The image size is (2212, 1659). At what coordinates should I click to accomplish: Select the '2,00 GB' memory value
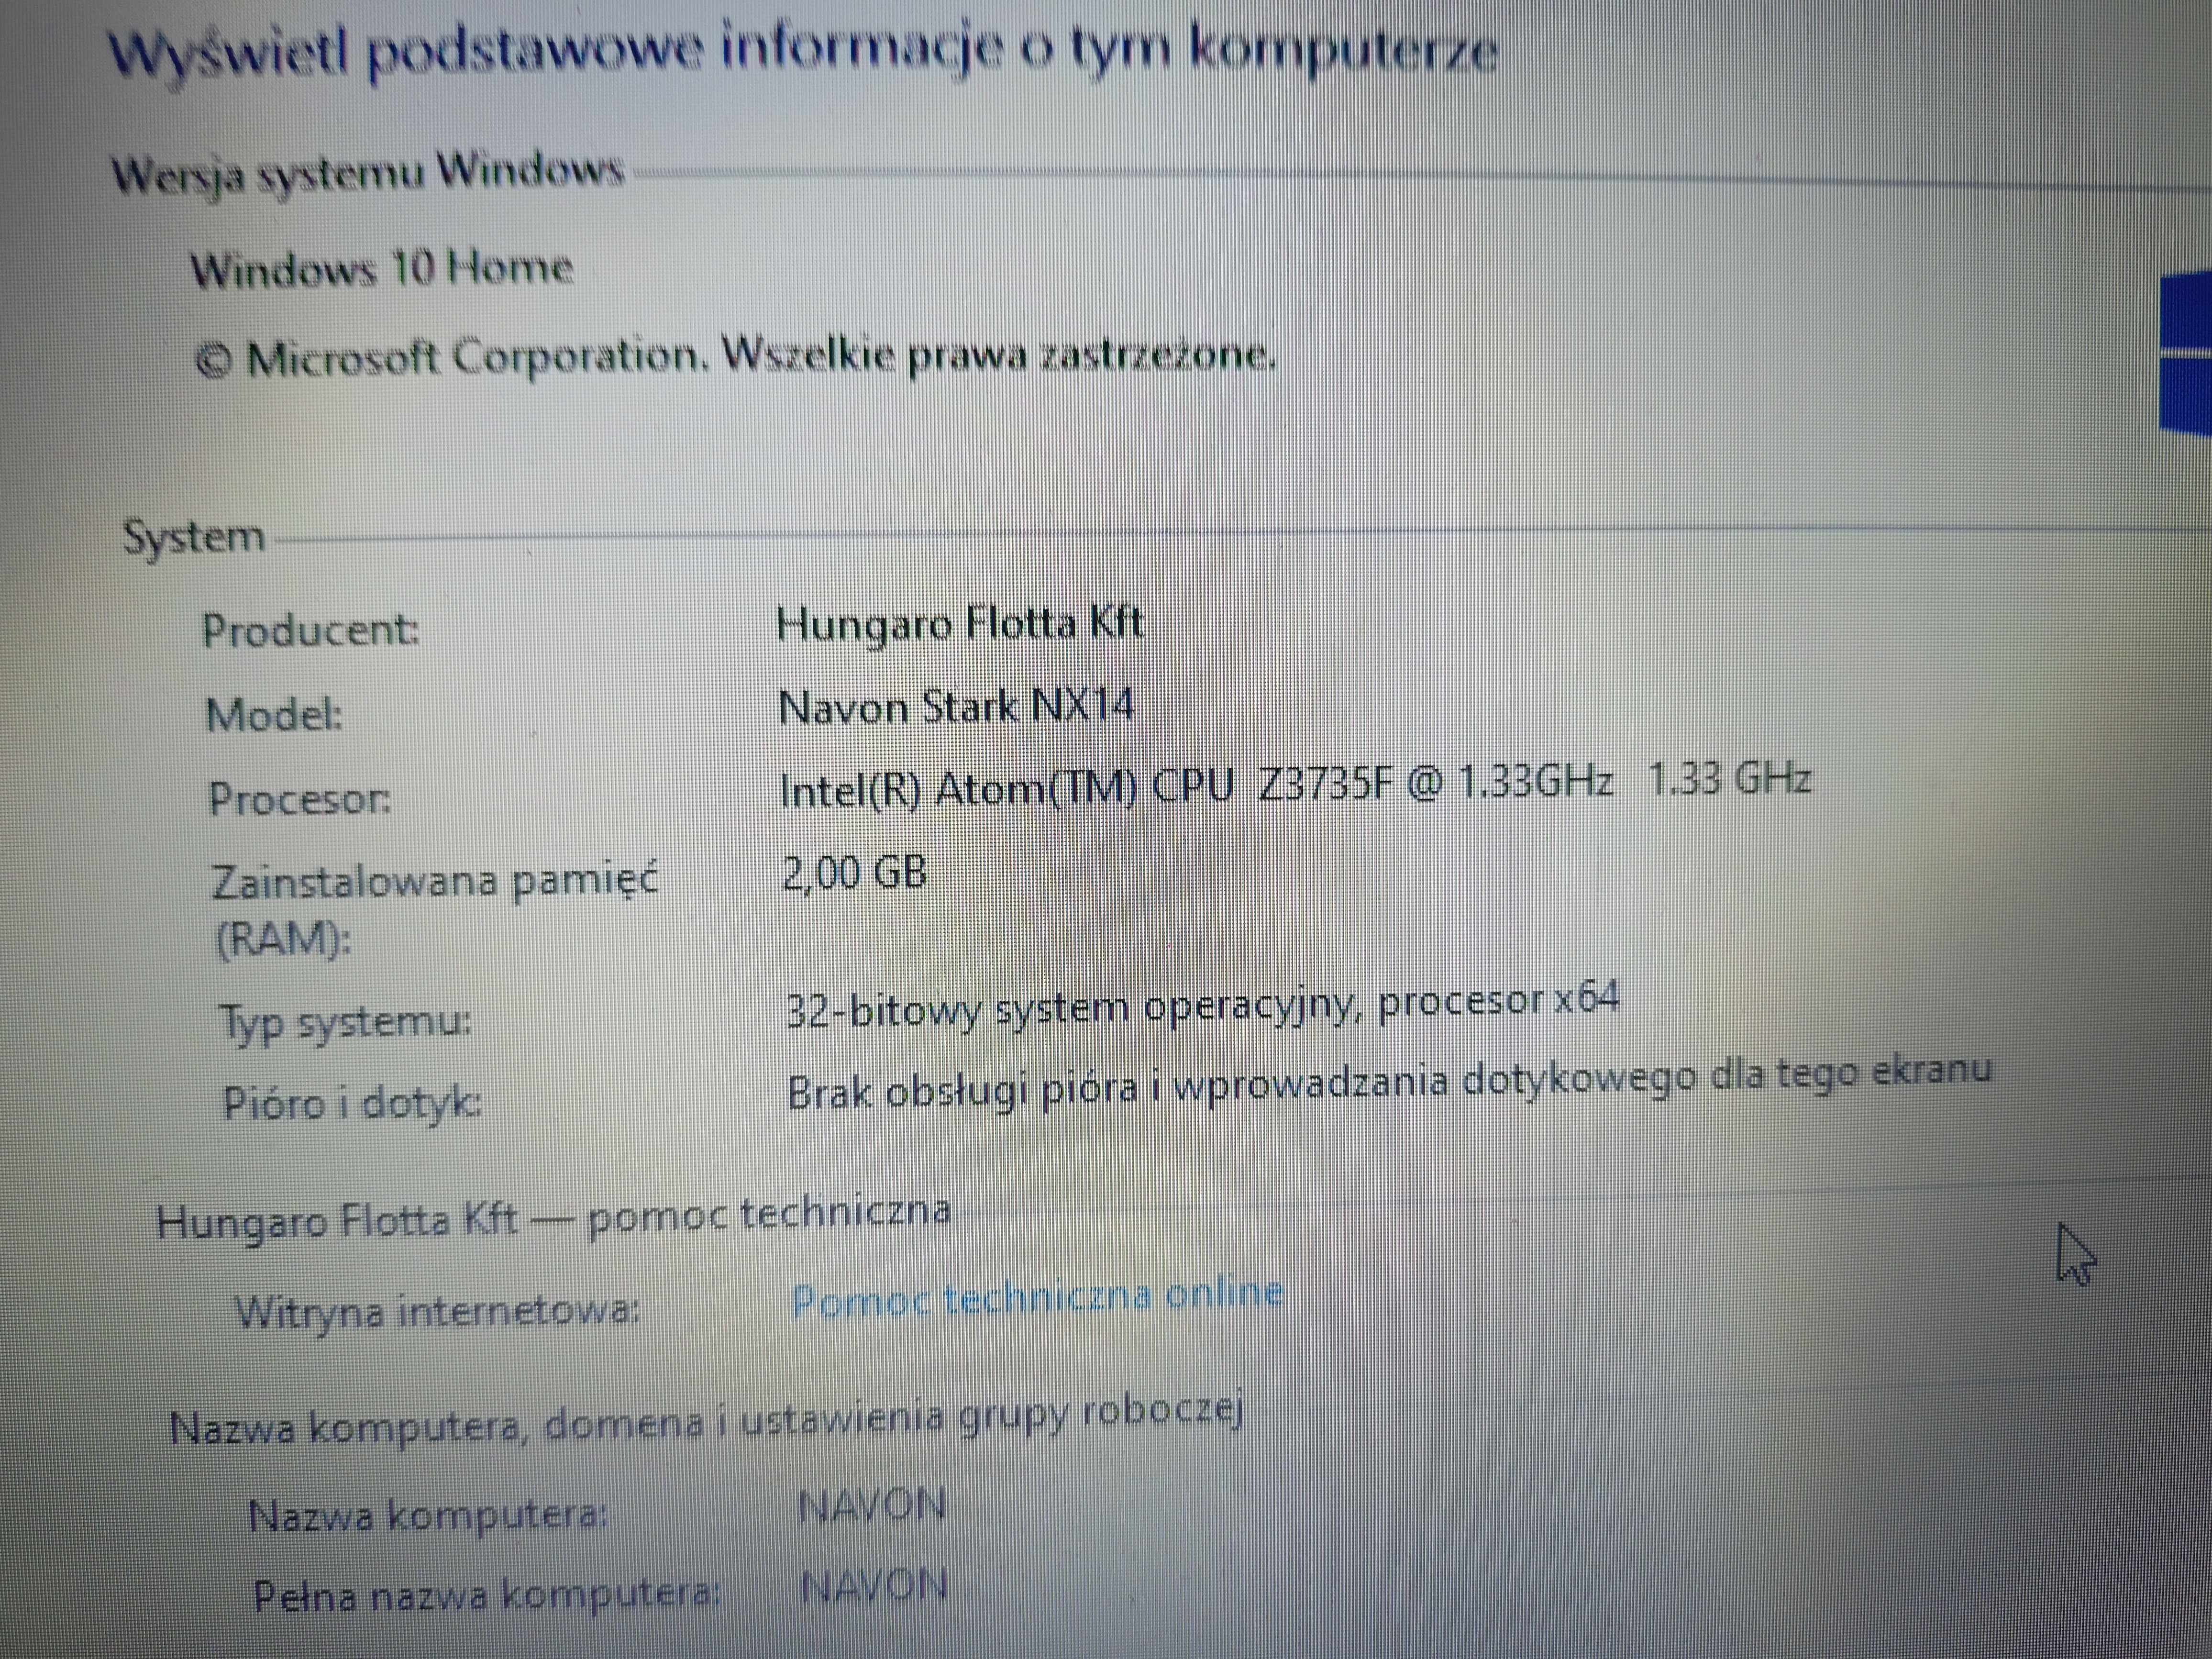[855, 874]
